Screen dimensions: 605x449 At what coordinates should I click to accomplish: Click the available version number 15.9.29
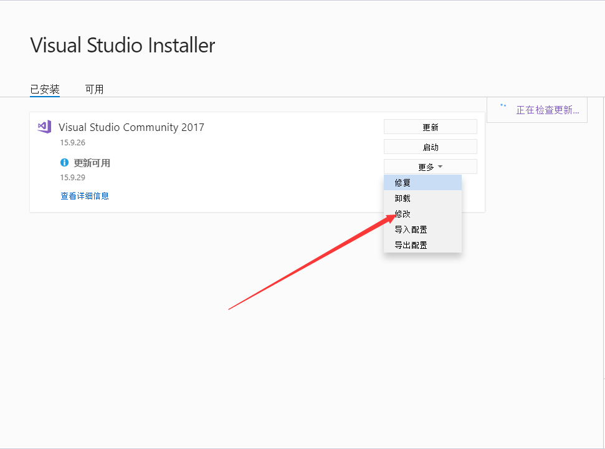(x=72, y=178)
